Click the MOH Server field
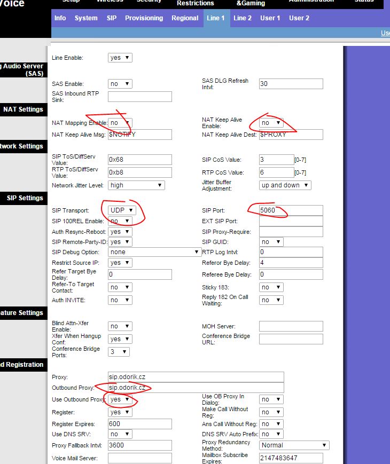 pos(291,326)
